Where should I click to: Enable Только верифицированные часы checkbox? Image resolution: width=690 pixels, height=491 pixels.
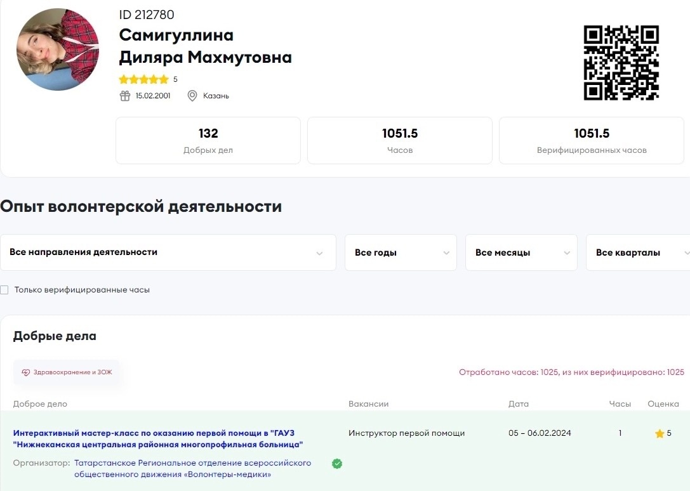coord(4,290)
